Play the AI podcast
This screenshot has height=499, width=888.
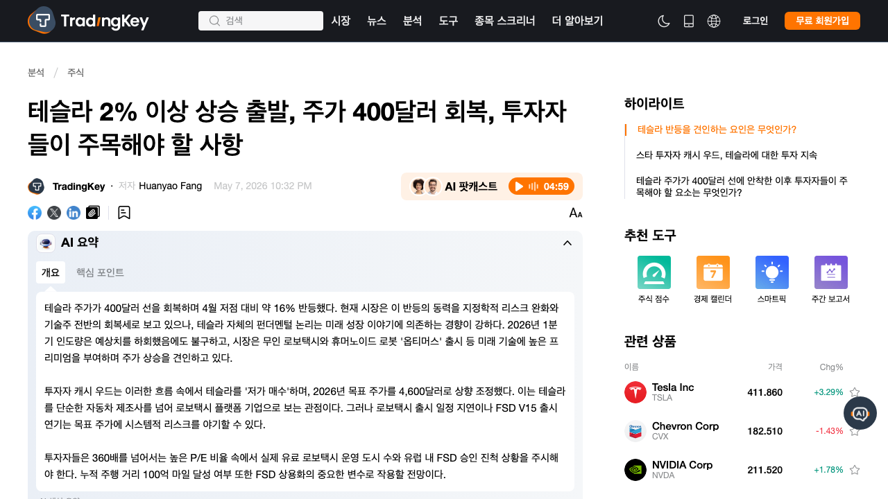click(x=519, y=186)
